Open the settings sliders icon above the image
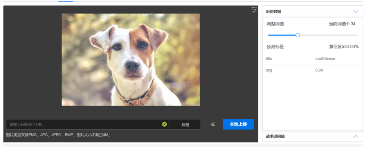366x147 pixels. [x=254, y=10]
